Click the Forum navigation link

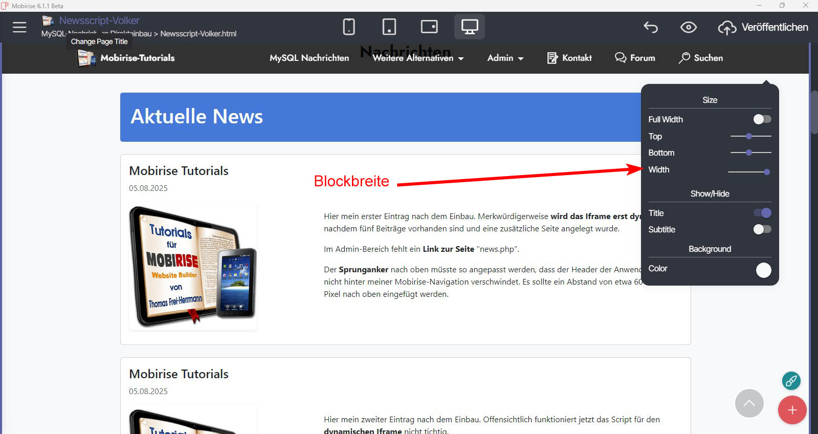coord(635,58)
